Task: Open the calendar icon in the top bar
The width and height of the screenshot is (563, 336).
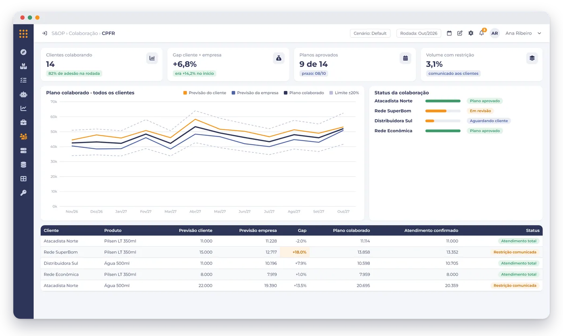Action: tap(449, 33)
